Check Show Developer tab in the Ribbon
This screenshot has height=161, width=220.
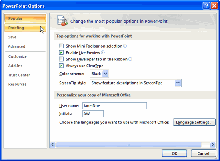[61, 59]
